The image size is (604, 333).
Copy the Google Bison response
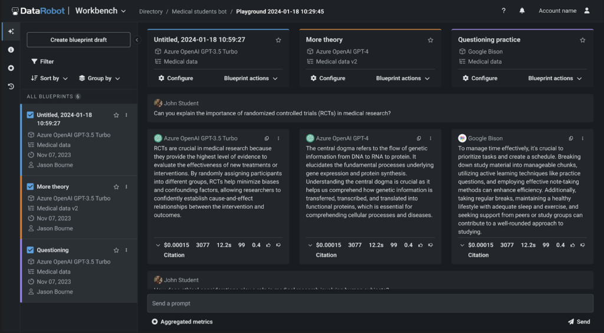click(x=571, y=138)
